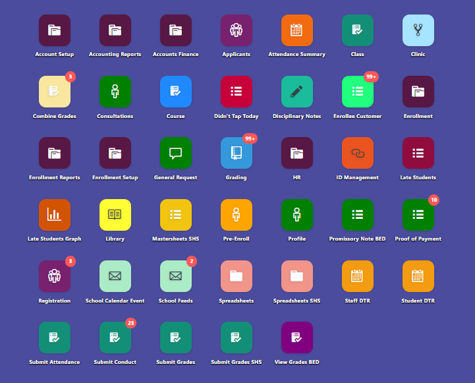475x383 pixels.
Task: Open the Student DTR calendar icon
Action: (418, 276)
